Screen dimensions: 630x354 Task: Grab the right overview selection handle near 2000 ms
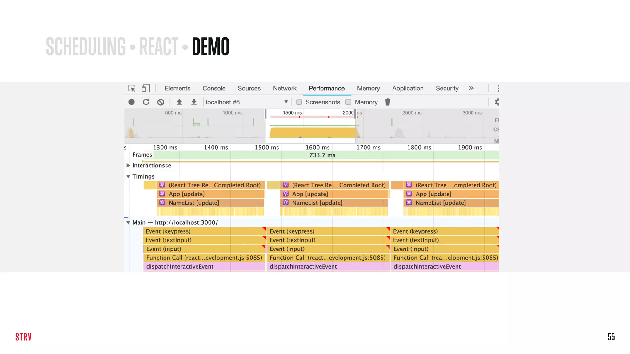pyautogui.click(x=355, y=114)
